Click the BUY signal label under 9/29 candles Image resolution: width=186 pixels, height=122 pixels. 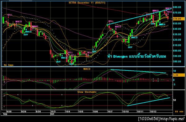pos(26,34)
